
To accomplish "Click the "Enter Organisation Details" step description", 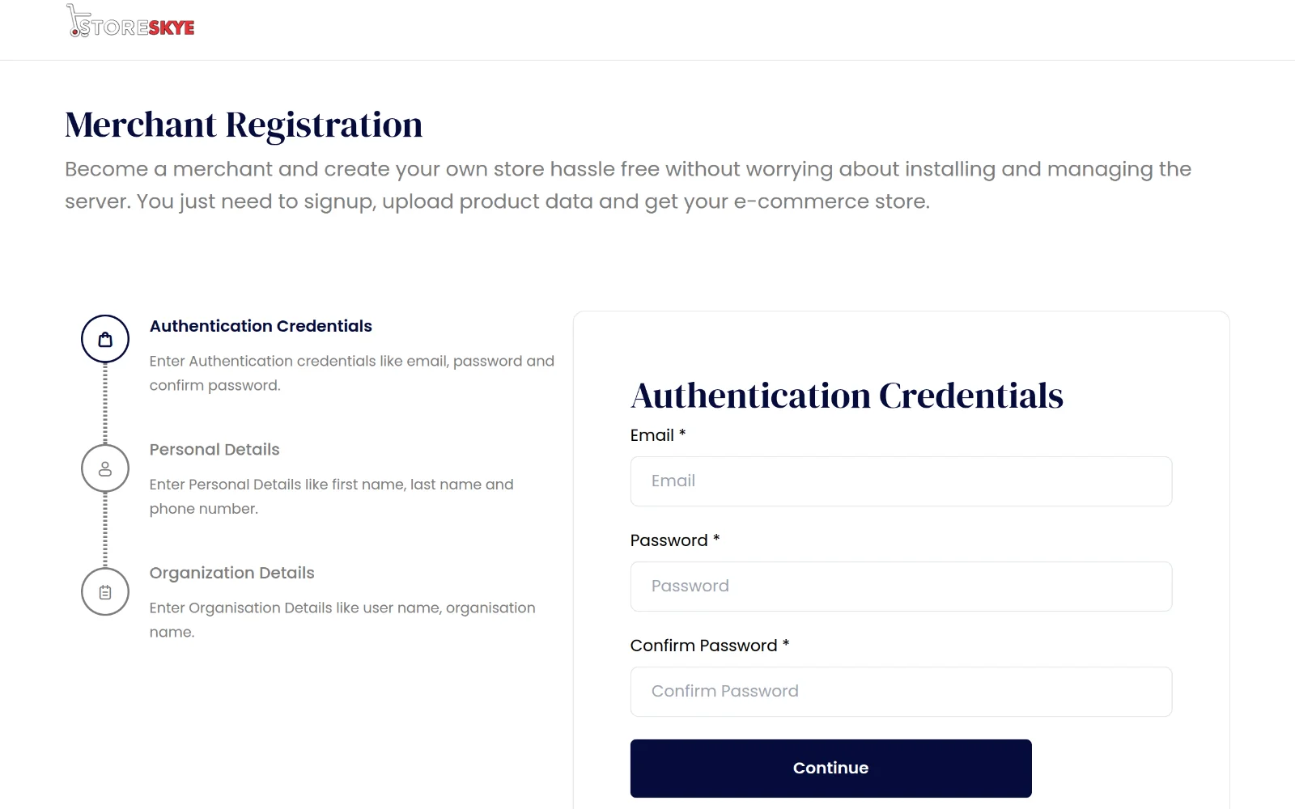I will coord(342,620).
